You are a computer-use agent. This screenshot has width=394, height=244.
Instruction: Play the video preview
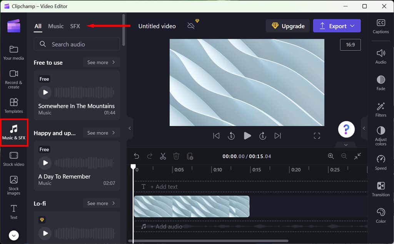247,136
